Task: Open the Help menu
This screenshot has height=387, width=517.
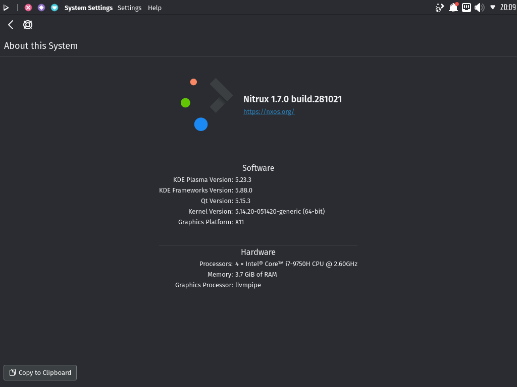Action: pos(154,8)
